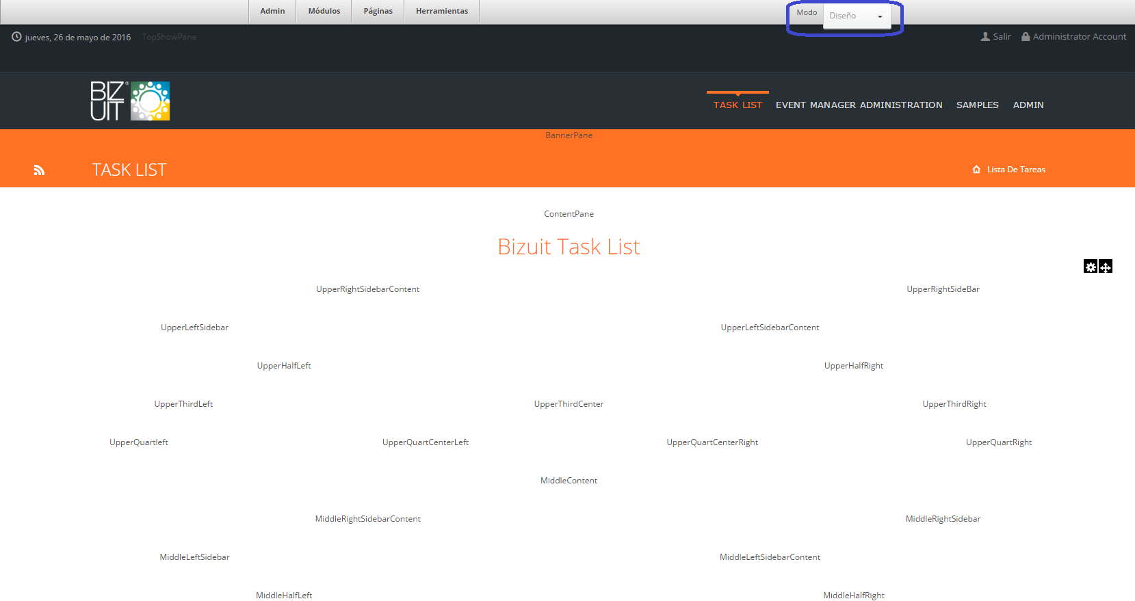
Task: Click the UpperThirdCenter pane label
Action: tap(569, 404)
